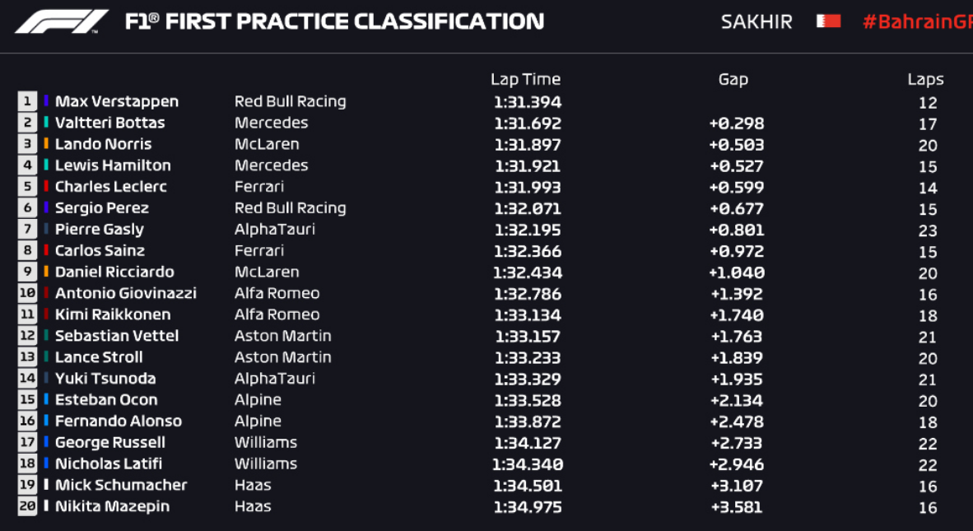Click the position 20 number badge
The height and width of the screenshot is (531, 973).
(x=27, y=506)
